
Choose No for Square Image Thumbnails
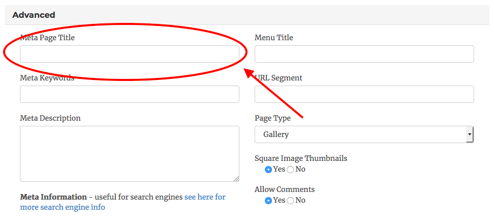click(x=290, y=170)
